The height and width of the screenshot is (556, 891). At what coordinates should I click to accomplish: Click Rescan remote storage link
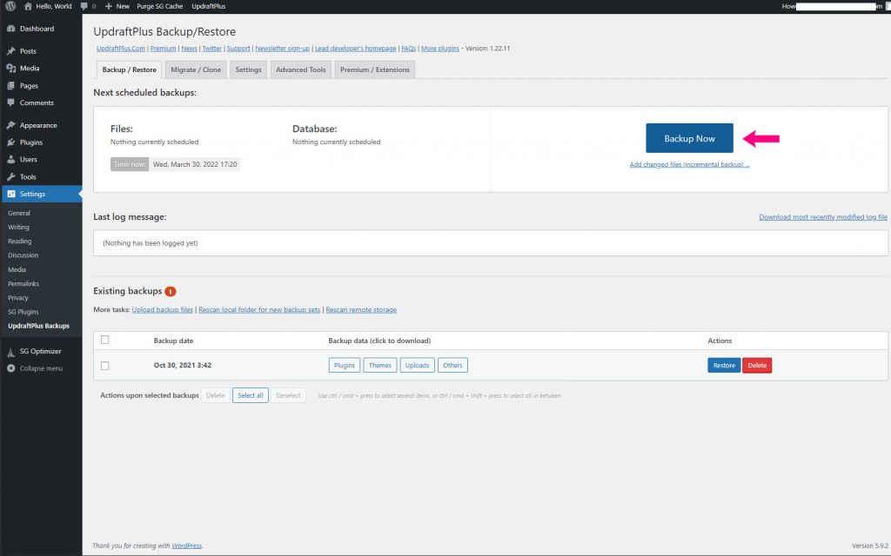(x=361, y=310)
